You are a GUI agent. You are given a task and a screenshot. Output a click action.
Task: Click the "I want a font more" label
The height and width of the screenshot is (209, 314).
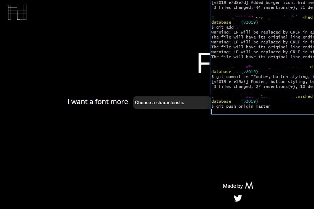(x=97, y=102)
